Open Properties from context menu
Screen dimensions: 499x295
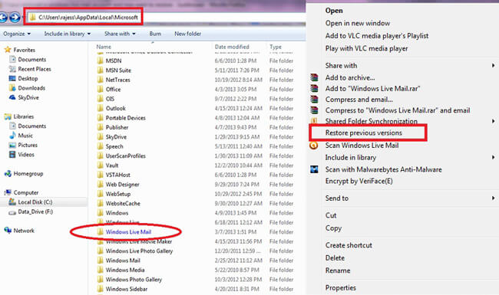341,287
